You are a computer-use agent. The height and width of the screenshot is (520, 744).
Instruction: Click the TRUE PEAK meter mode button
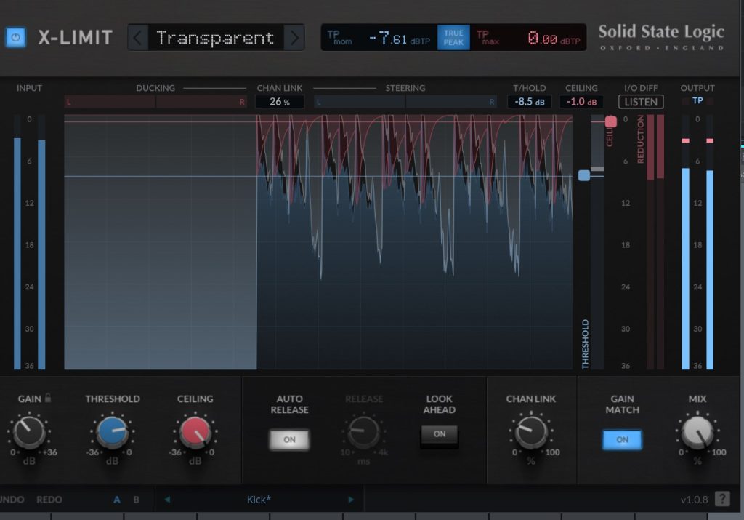click(x=453, y=38)
